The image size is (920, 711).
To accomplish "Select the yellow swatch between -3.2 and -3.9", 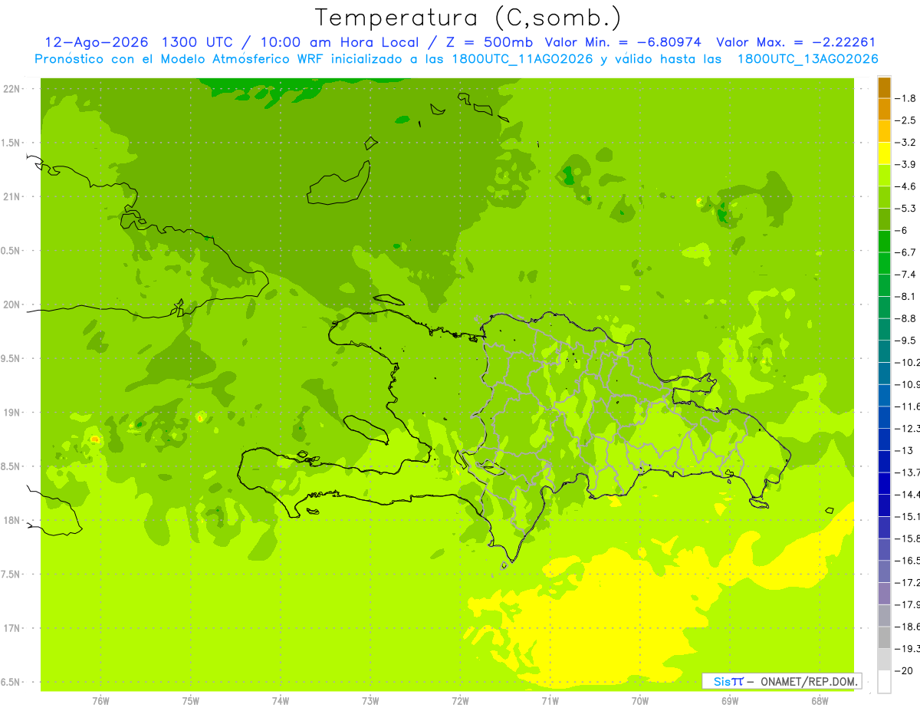I will pyautogui.click(x=884, y=153).
